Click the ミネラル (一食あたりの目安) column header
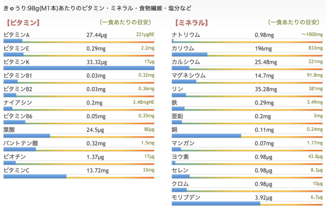This screenshot has height=211, width=326. [x=294, y=22]
